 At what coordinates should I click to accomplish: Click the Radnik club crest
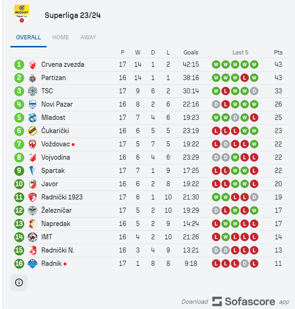pos(32,264)
